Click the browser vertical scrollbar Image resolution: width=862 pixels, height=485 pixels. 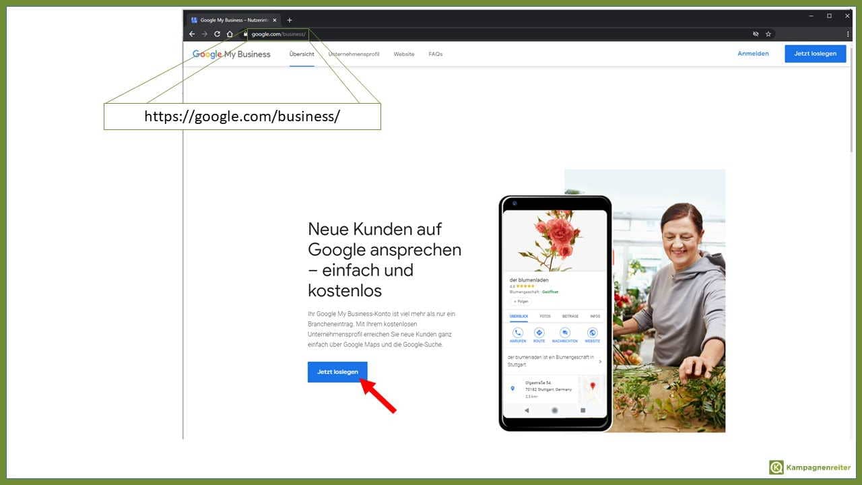pyautogui.click(x=852, y=101)
